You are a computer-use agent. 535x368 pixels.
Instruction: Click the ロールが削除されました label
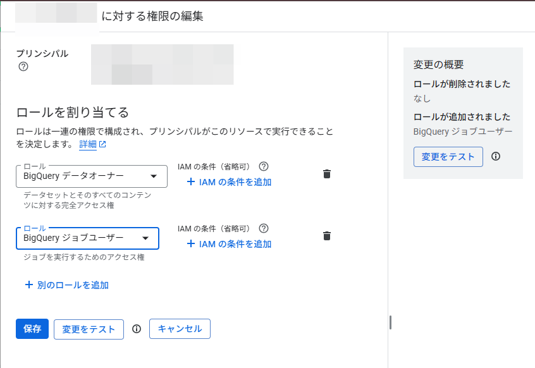[x=462, y=84]
